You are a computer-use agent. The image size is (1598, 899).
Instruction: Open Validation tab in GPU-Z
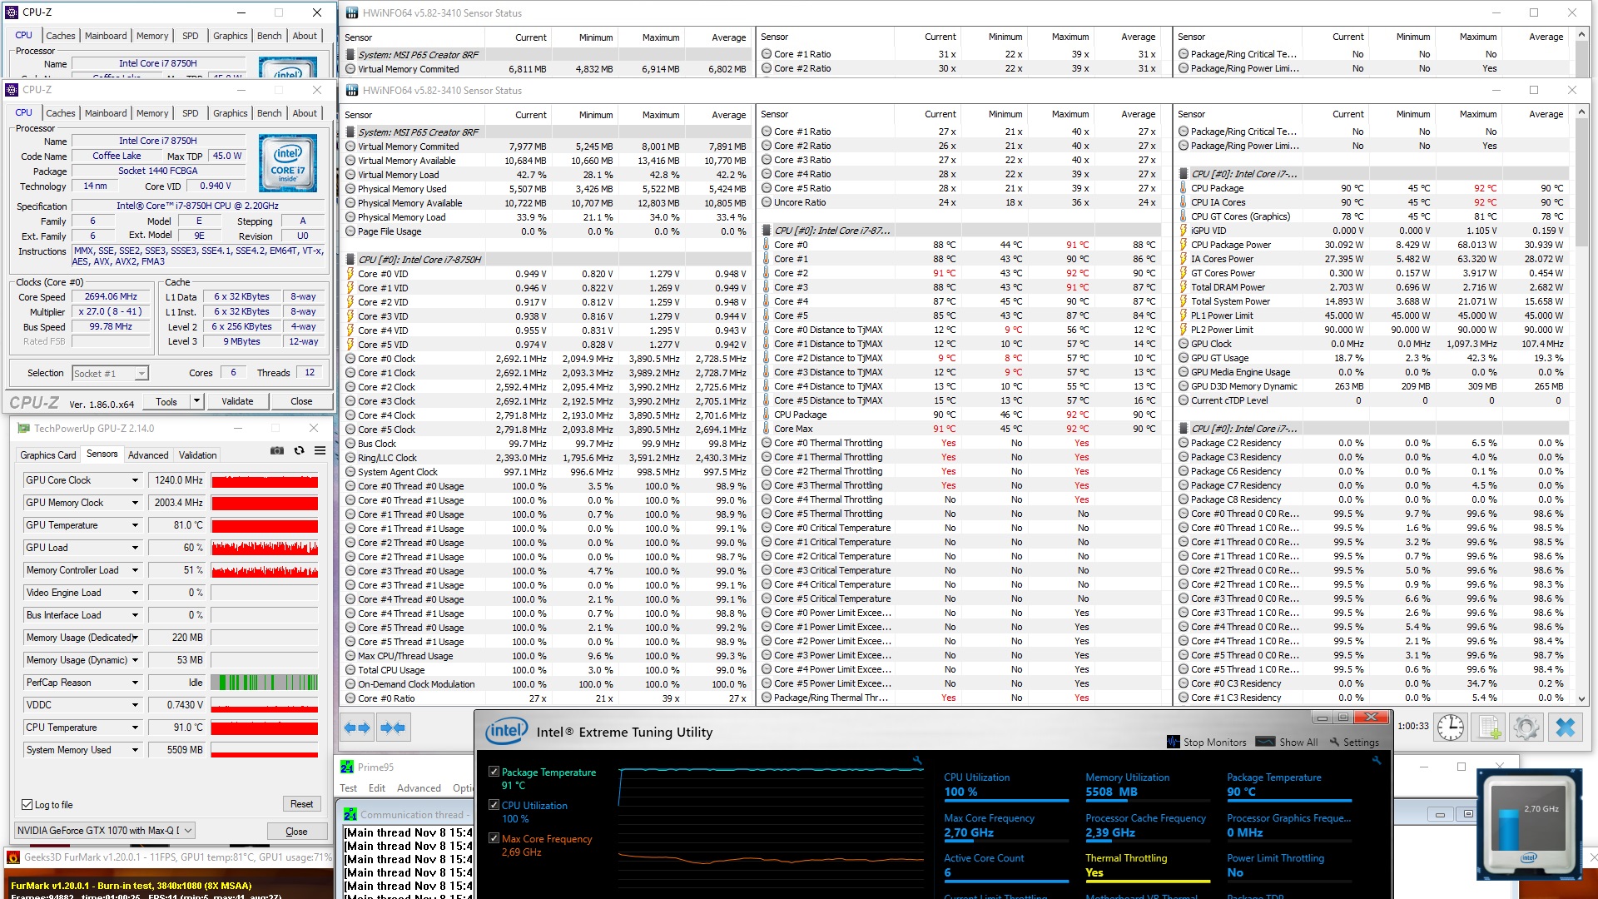(x=198, y=455)
